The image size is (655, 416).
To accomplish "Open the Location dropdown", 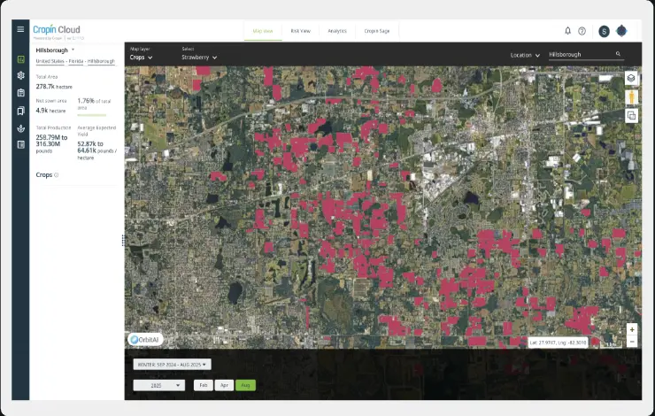I will coord(525,55).
